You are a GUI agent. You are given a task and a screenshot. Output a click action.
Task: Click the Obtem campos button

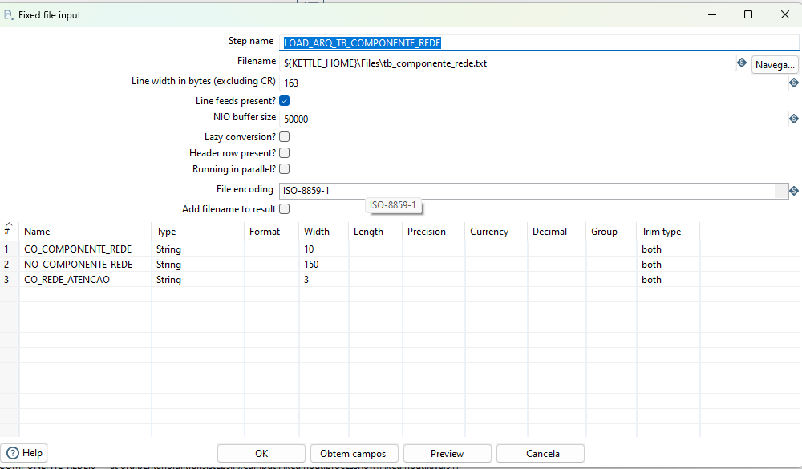tap(353, 454)
